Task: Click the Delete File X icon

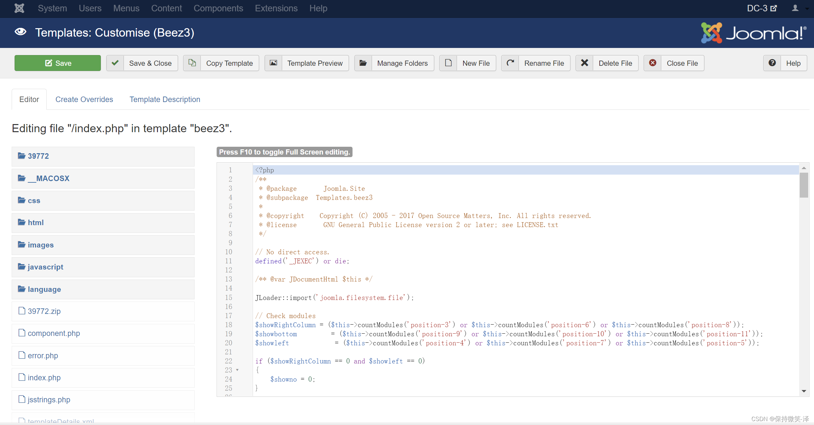Action: (584, 63)
